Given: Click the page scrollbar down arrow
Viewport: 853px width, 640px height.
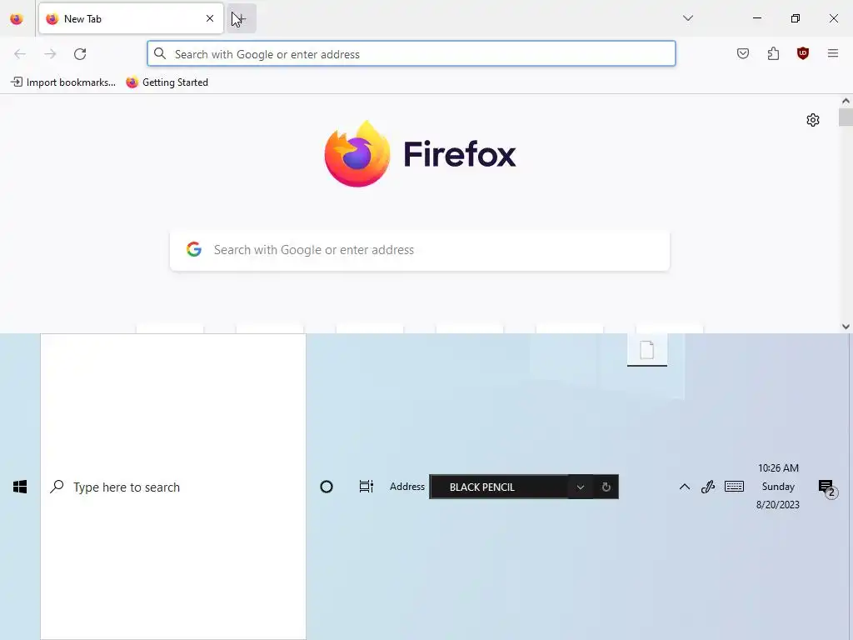Looking at the screenshot, I should click(846, 327).
